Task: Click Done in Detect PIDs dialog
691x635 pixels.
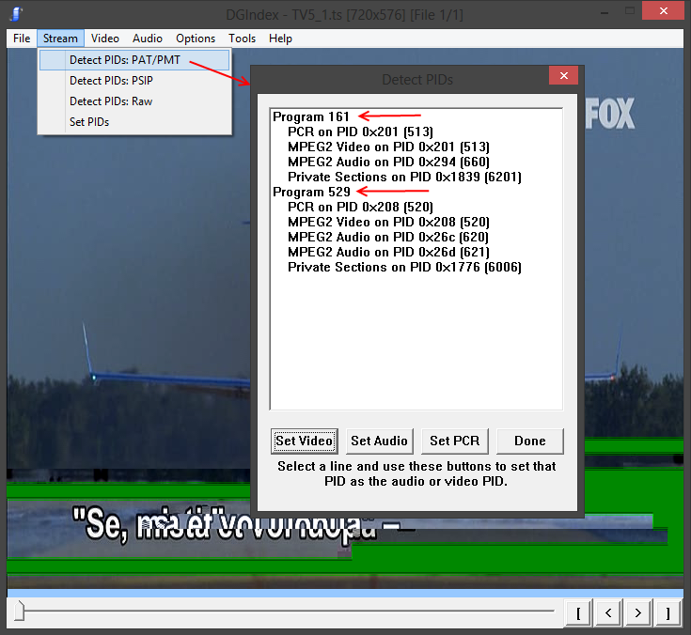Action: click(x=529, y=441)
